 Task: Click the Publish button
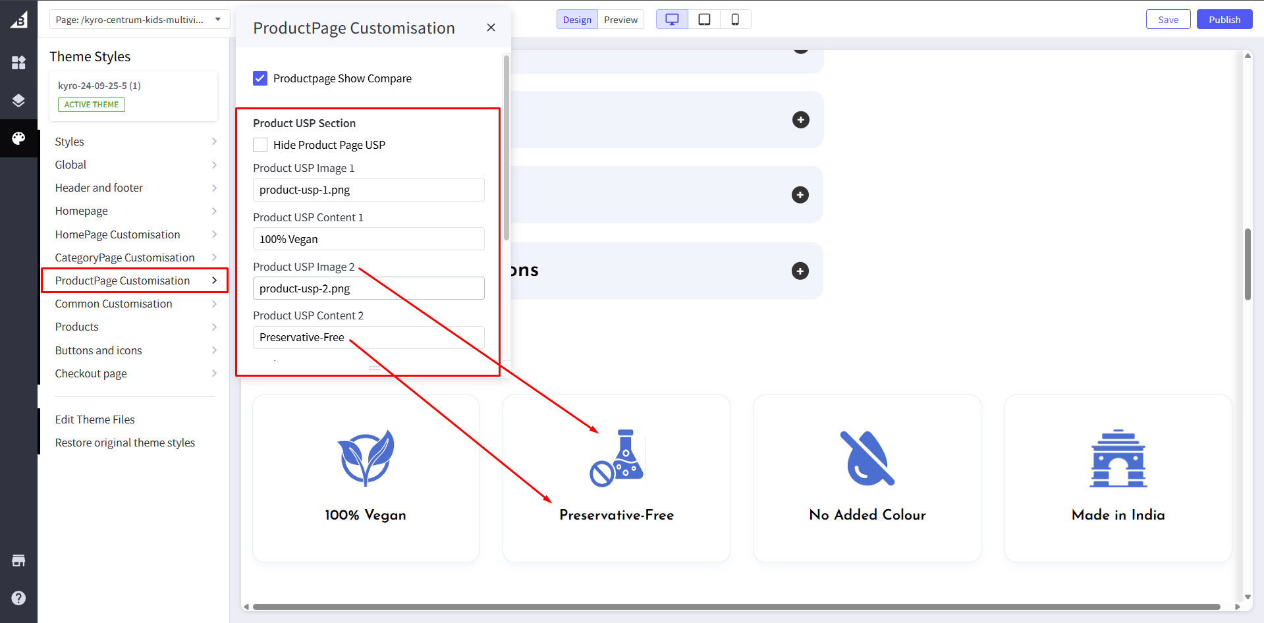coord(1224,20)
